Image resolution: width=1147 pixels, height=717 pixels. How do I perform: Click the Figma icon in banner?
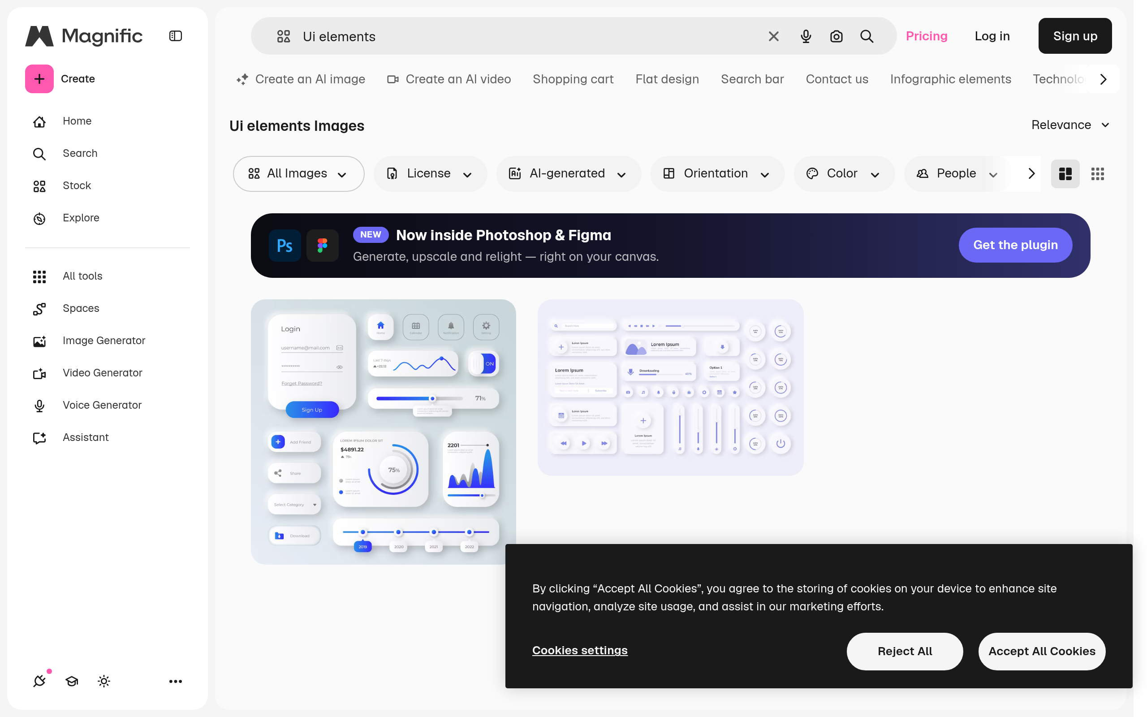point(322,245)
